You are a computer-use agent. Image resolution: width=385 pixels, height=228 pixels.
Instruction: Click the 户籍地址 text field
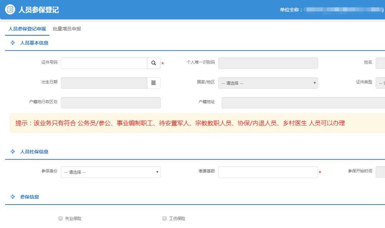(303, 103)
